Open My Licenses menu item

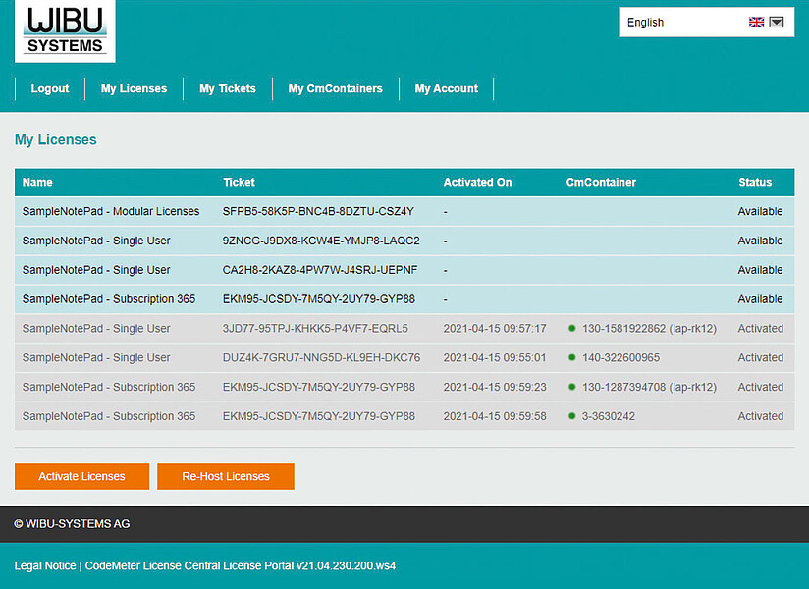(134, 88)
